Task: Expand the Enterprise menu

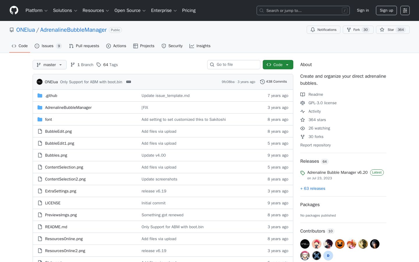Action: coord(164,10)
